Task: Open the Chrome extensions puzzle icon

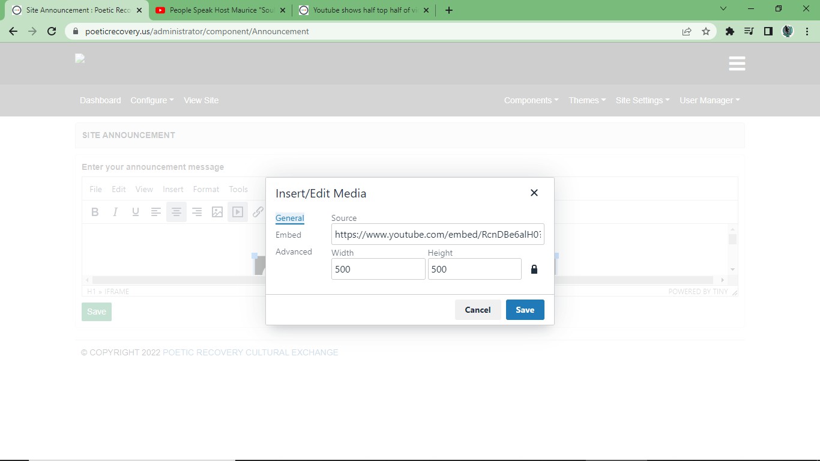Action: point(729,31)
